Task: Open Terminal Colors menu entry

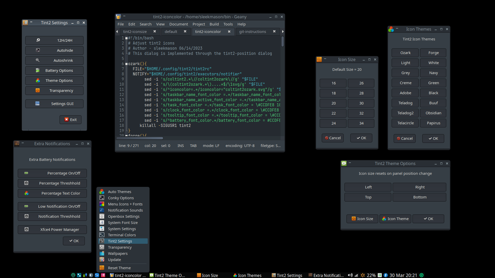Action: 122,235
